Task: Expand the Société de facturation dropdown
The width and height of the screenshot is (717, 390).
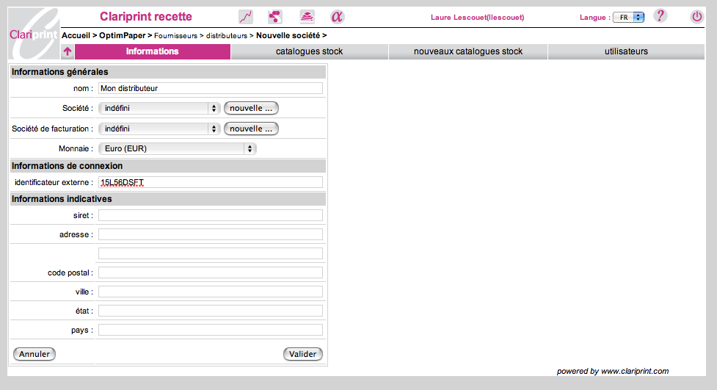Action: [x=159, y=129]
